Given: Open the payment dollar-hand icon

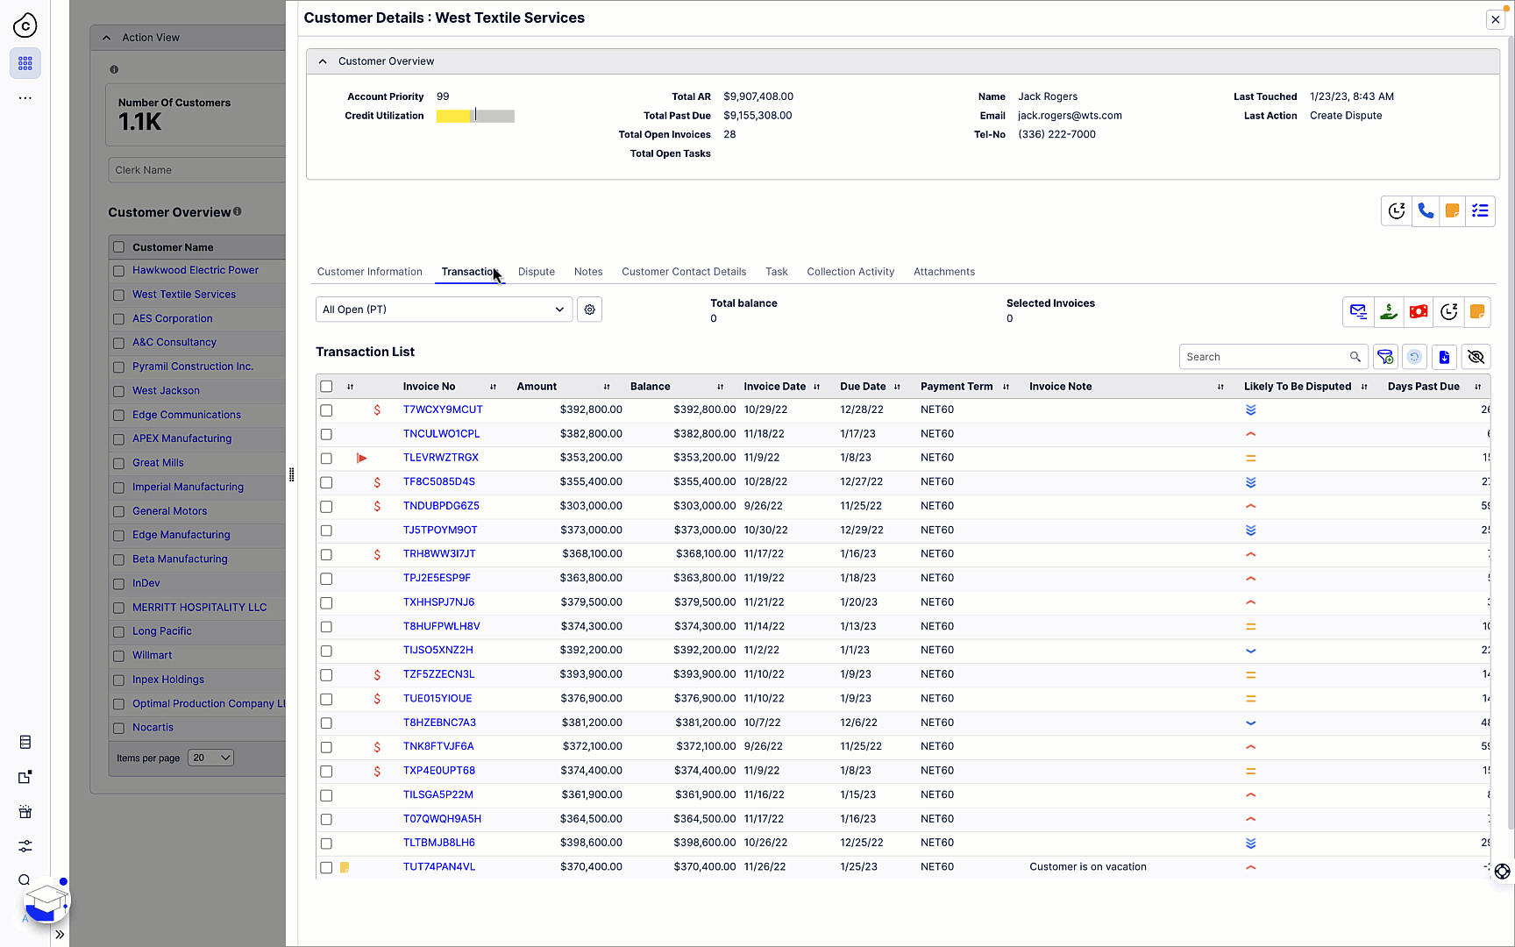Looking at the screenshot, I should [x=1389, y=311].
